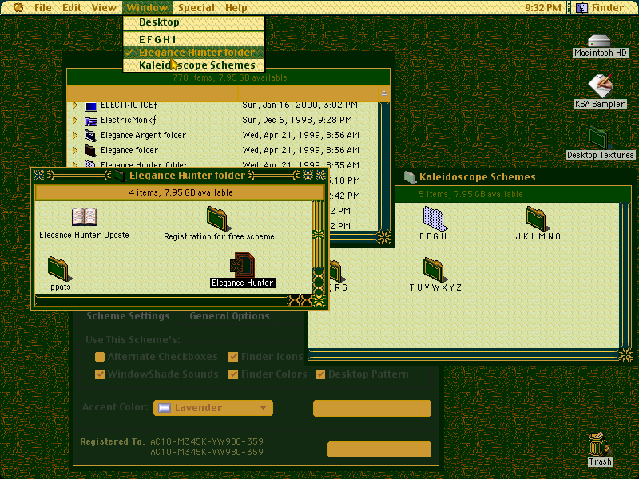Click the Lavender accent color swatch
Image resolution: width=639 pixels, height=479 pixels.
click(165, 408)
